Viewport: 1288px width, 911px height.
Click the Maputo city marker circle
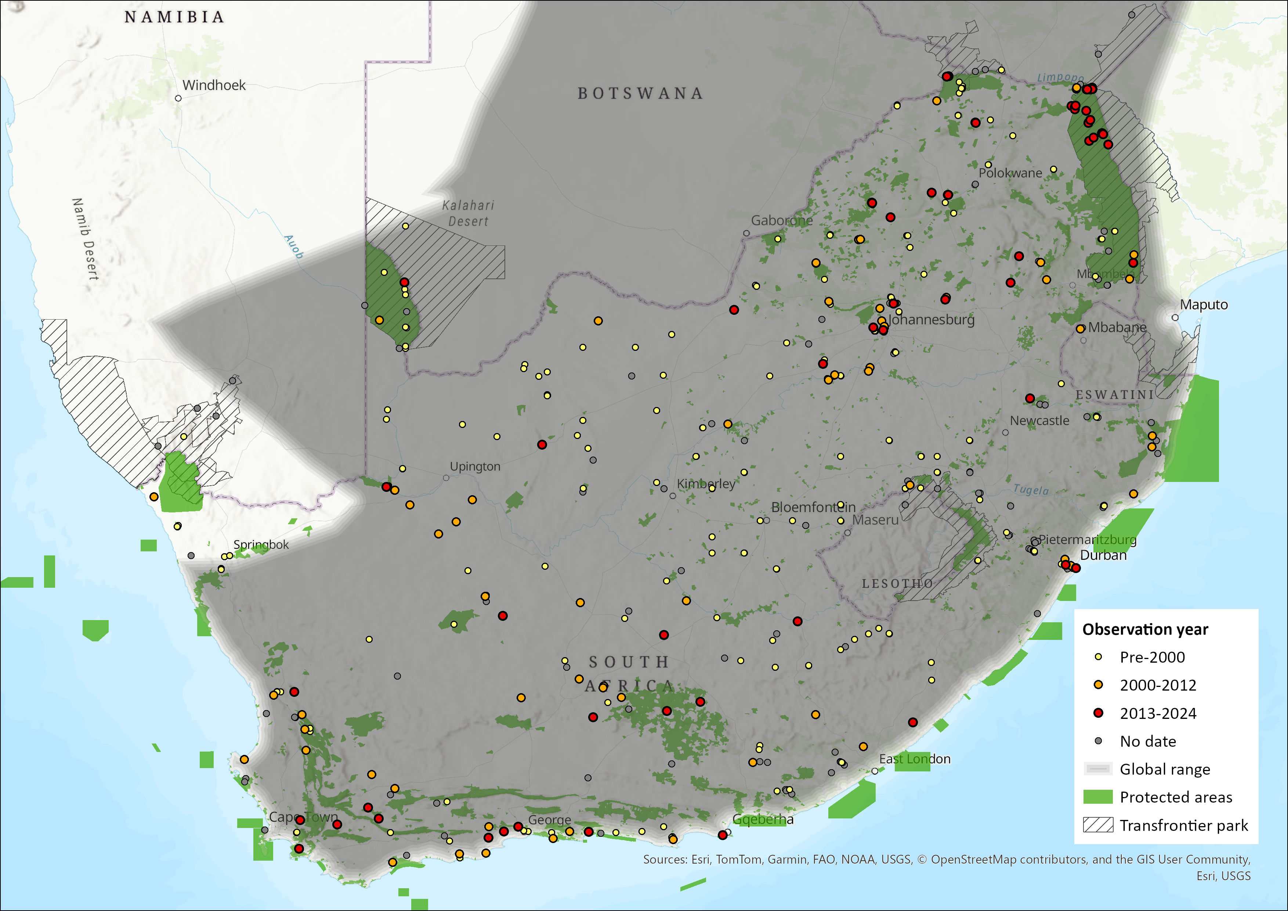click(x=1175, y=318)
